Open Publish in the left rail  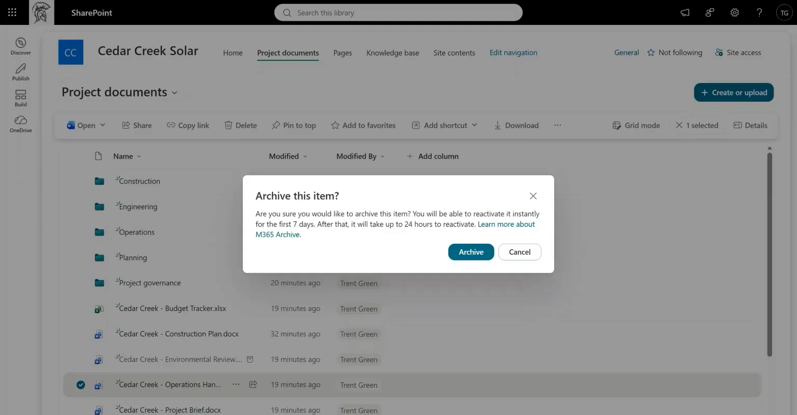point(21,72)
